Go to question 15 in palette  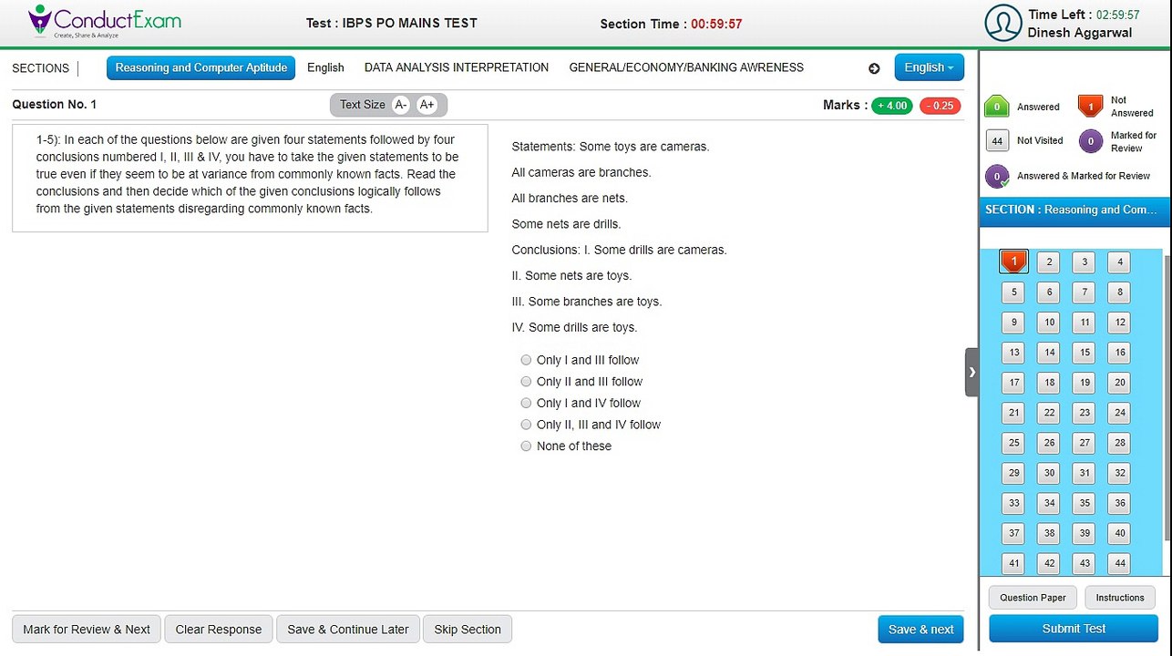tap(1084, 353)
